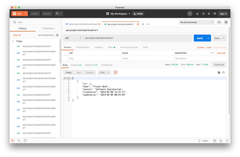Image resolution: width=240 pixels, height=157 pixels.
Task: Open notifications bell icon in header
Action: pyautogui.click(x=209, y=13)
